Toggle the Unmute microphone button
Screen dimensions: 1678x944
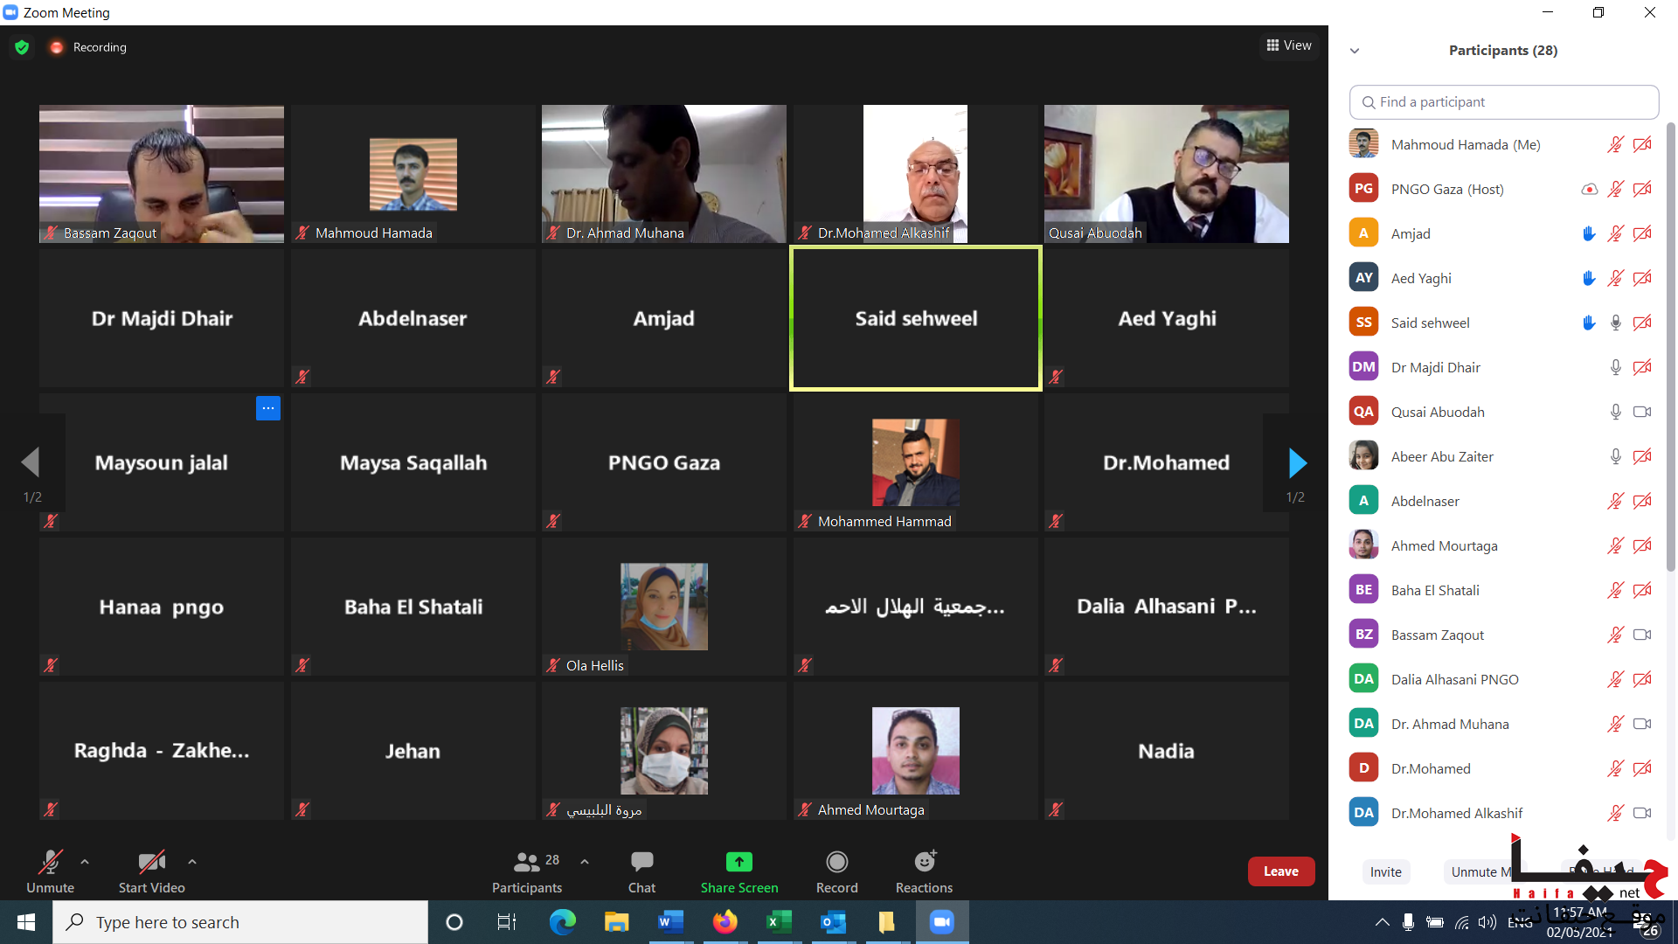(x=50, y=871)
